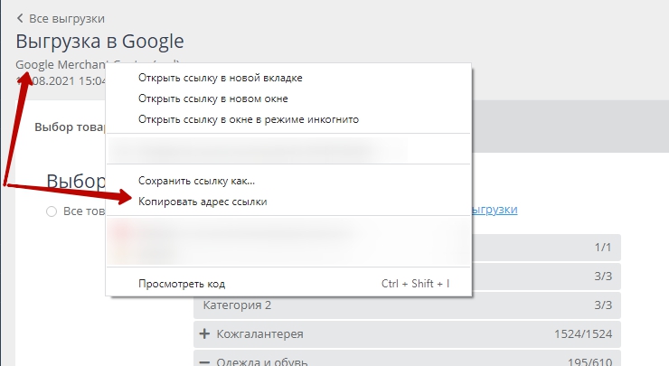Click the Одежда и обувь category label
Image resolution: width=669 pixels, height=366 pixels.
[x=262, y=361]
